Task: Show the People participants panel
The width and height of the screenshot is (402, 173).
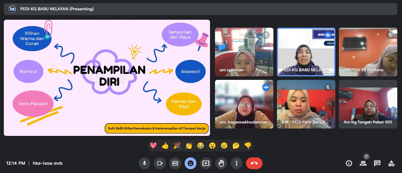Action: [x=363, y=163]
